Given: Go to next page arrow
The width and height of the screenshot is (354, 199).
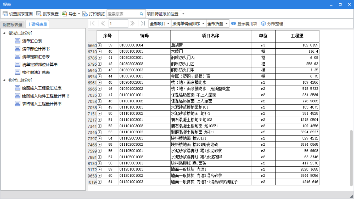Looking at the screenshot, I should point(132,24).
